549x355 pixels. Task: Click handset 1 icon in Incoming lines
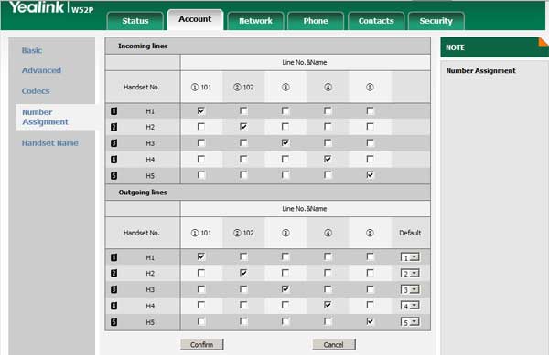coord(113,111)
